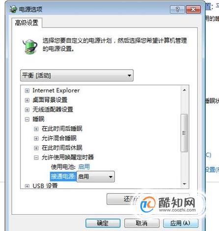Select the 高级设置 tab
The image size is (219, 231).
click(x=27, y=23)
